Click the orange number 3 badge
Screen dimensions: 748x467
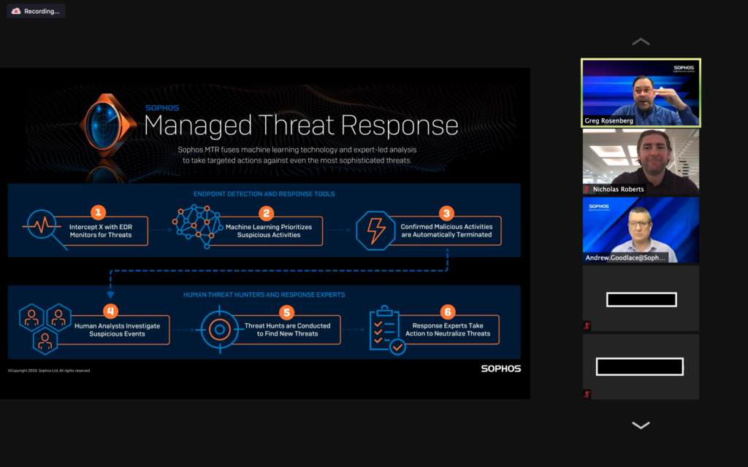446,213
